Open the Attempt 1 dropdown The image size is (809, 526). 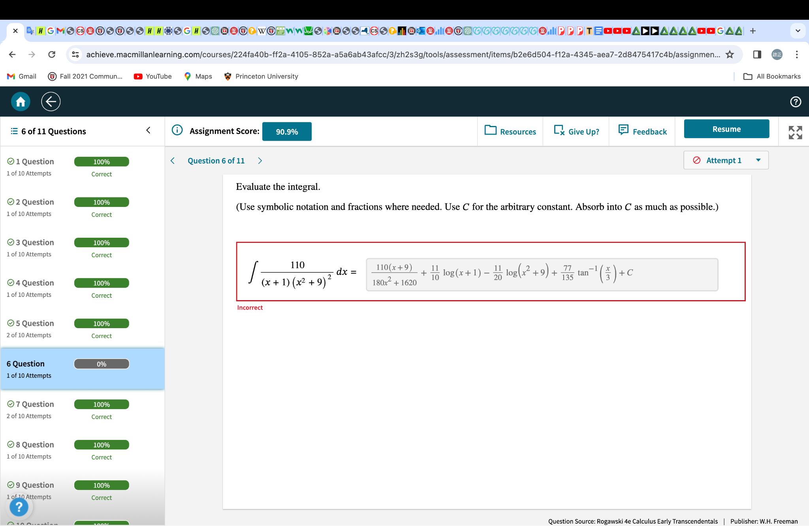pos(725,160)
